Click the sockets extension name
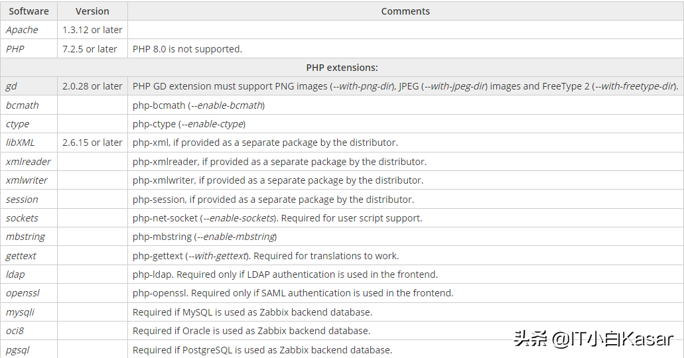The image size is (684, 358). pos(22,218)
